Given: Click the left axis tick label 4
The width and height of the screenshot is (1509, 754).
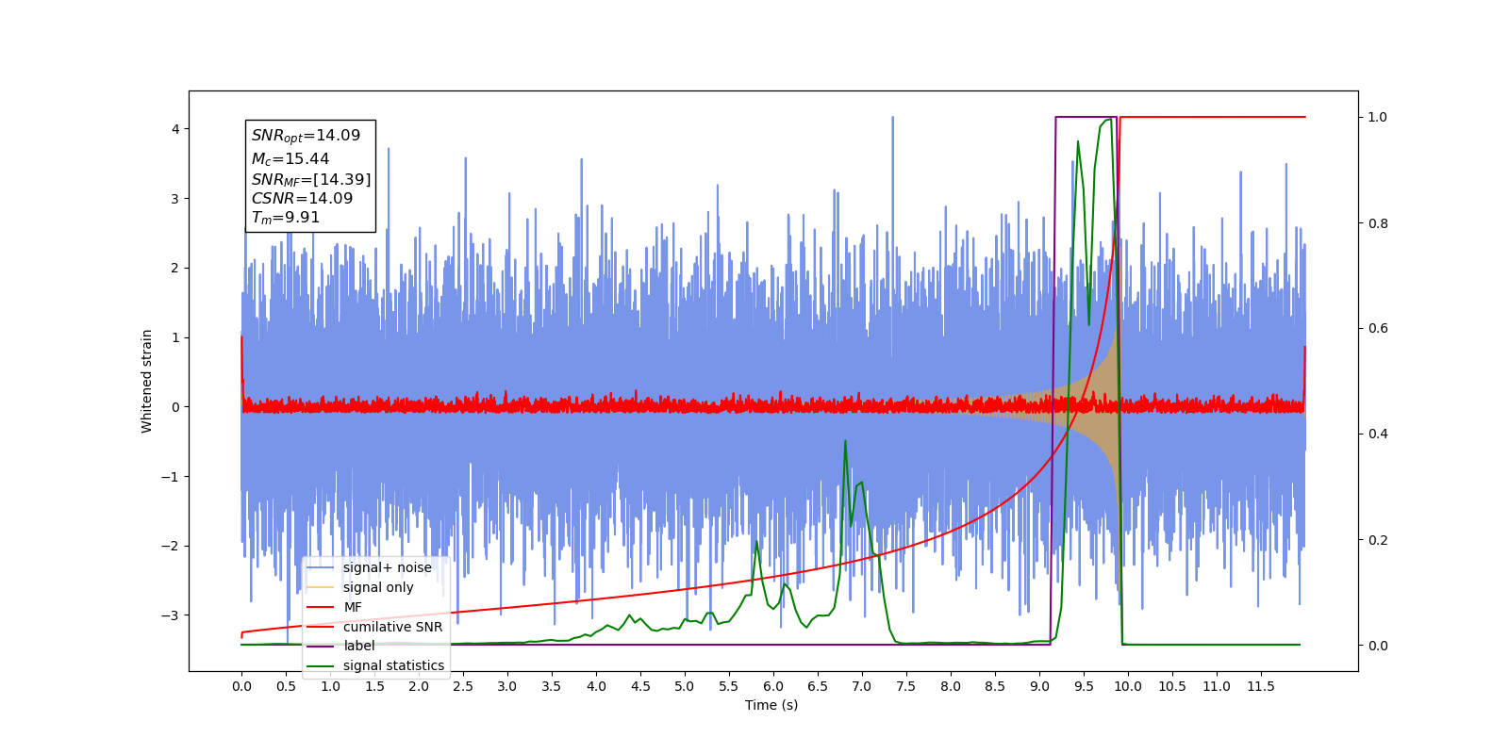Looking at the screenshot, I should point(175,129).
